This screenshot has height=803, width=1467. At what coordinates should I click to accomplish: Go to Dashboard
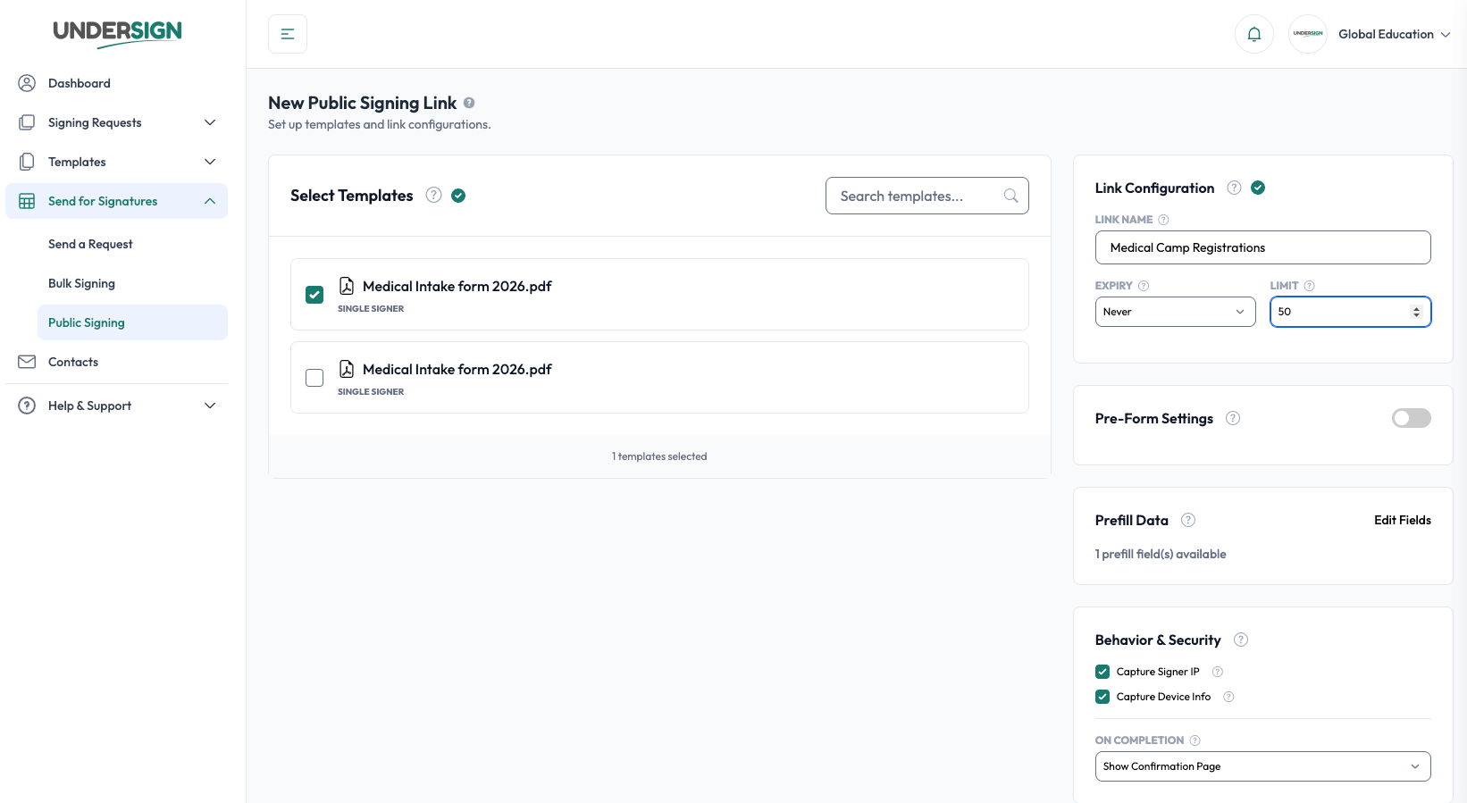(x=117, y=83)
